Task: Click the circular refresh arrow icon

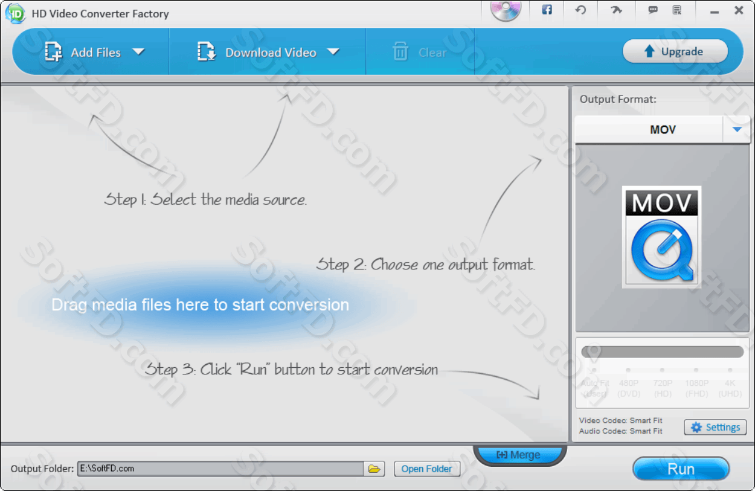Action: [580, 10]
